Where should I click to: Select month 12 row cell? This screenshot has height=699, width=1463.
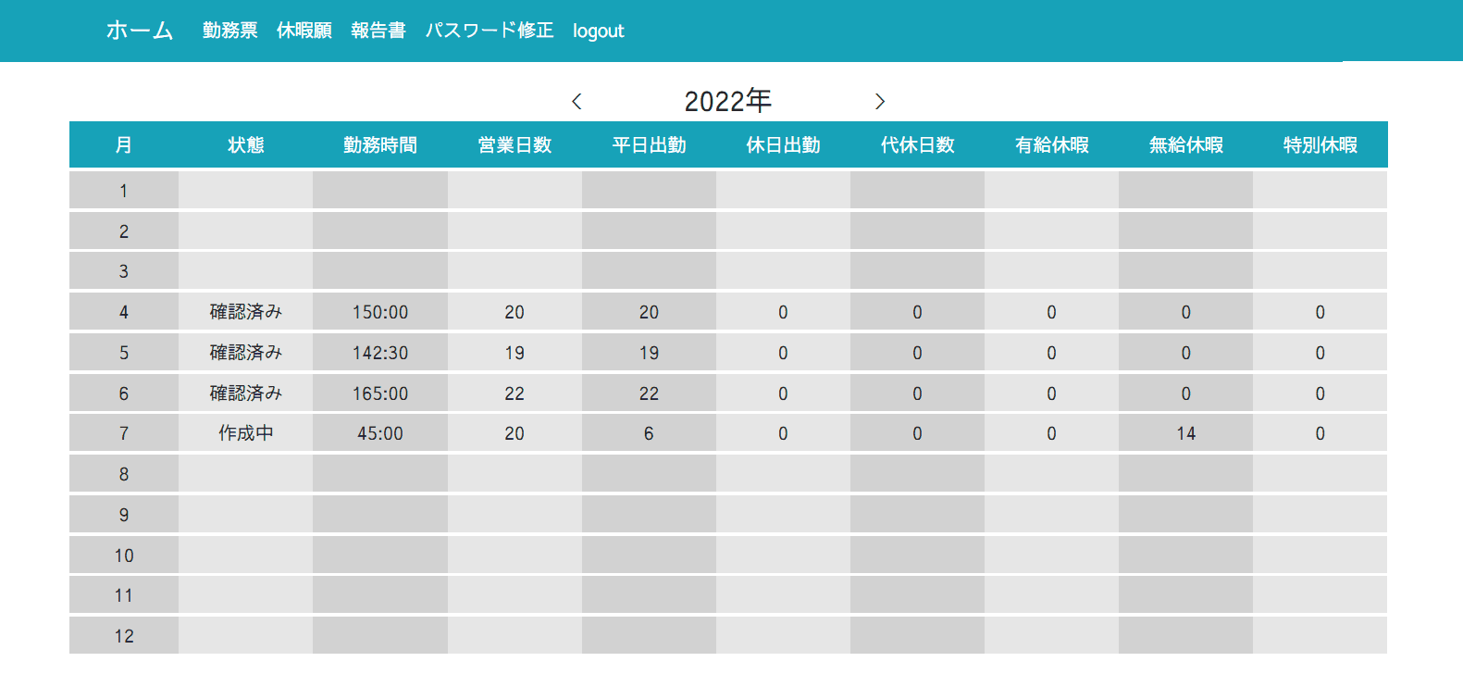tap(124, 635)
